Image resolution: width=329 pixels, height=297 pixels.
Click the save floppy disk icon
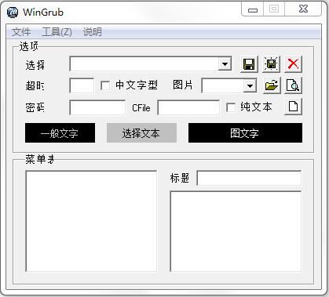(x=249, y=64)
